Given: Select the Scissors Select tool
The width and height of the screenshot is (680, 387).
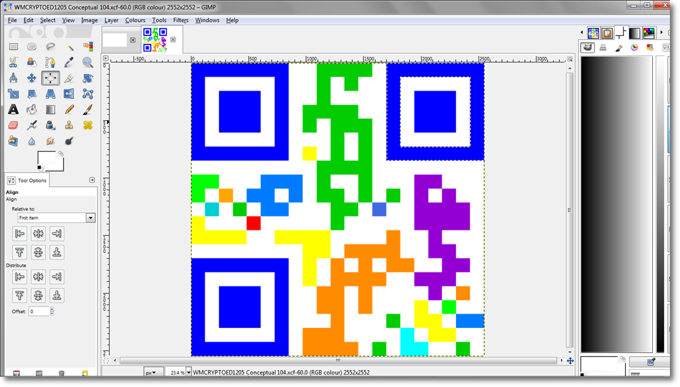Looking at the screenshot, I should point(13,62).
